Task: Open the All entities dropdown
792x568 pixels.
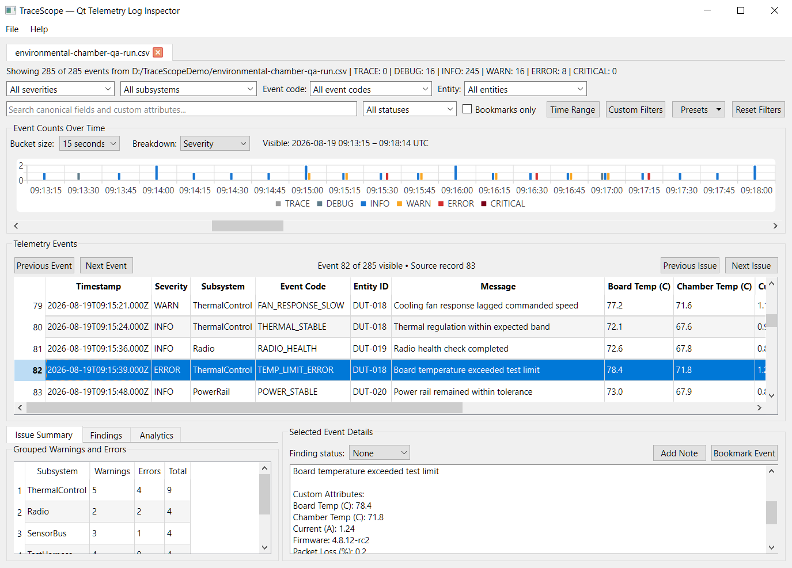Action: [525, 89]
